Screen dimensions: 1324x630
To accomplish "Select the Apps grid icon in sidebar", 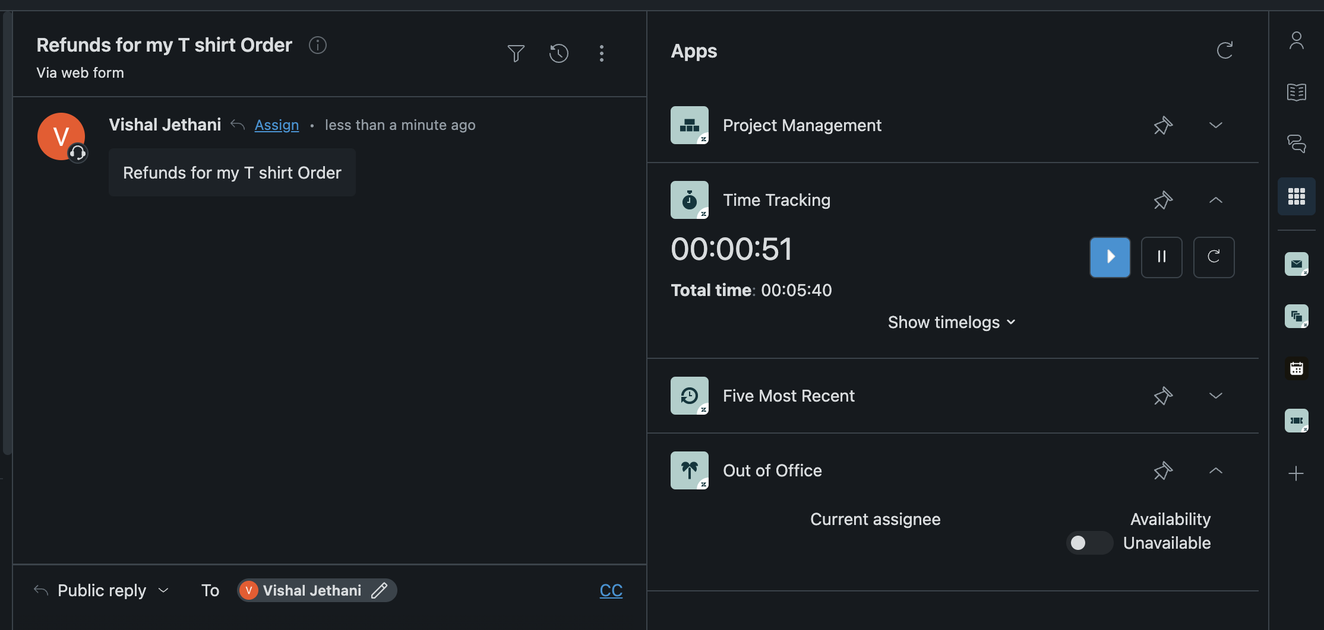I will coord(1296,196).
